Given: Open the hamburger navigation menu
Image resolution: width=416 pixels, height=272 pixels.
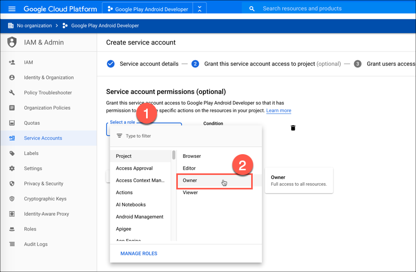Looking at the screenshot, I should [x=12, y=9].
